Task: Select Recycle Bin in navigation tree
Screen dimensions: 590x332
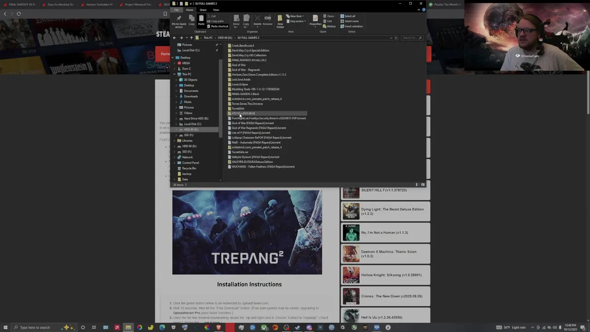Action: [189, 168]
